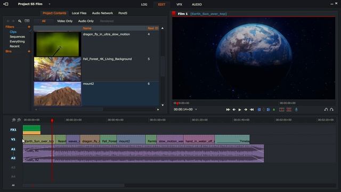341x192 pixels.
Task: Click the red remove-section icon
Action: [x=282, y=109]
